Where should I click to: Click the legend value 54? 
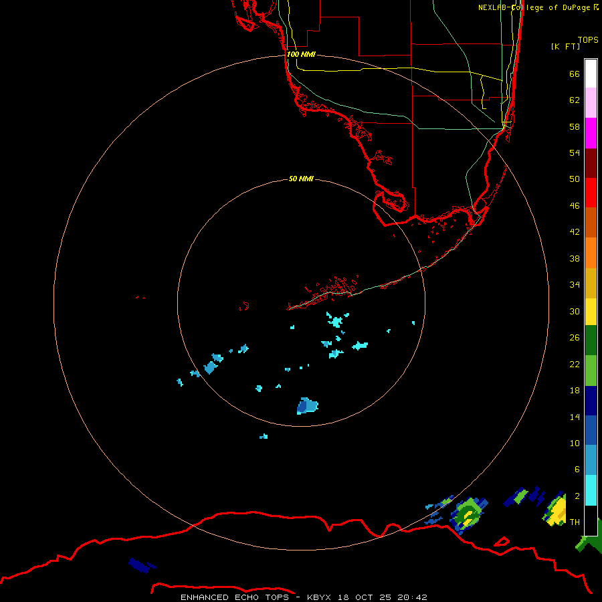(x=575, y=153)
